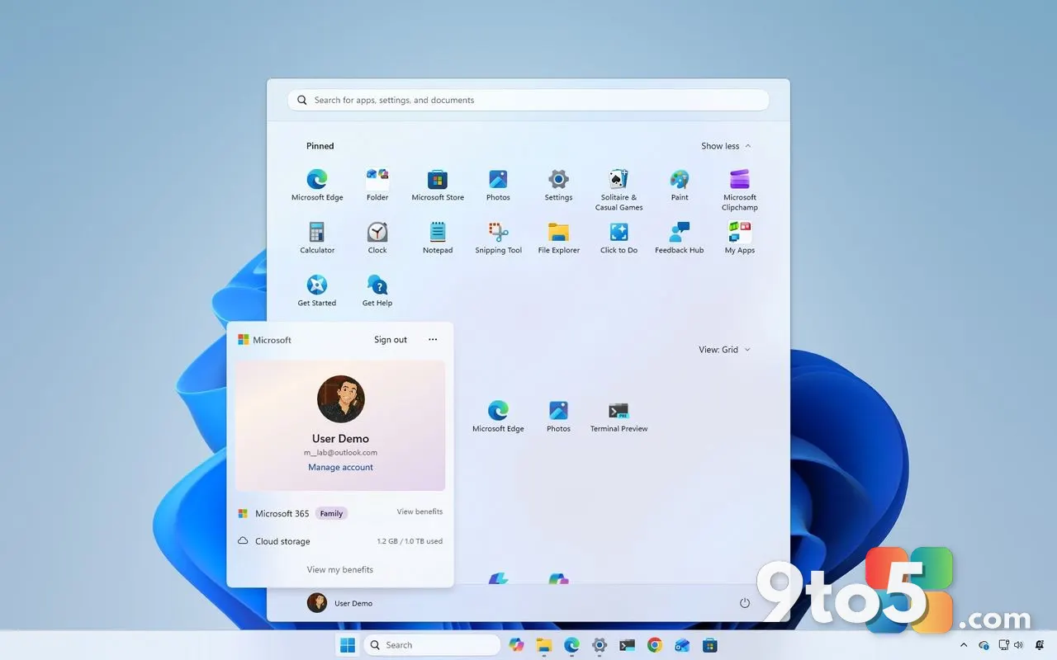Click the Microsoft 365 label
The image size is (1057, 660).
(282, 513)
